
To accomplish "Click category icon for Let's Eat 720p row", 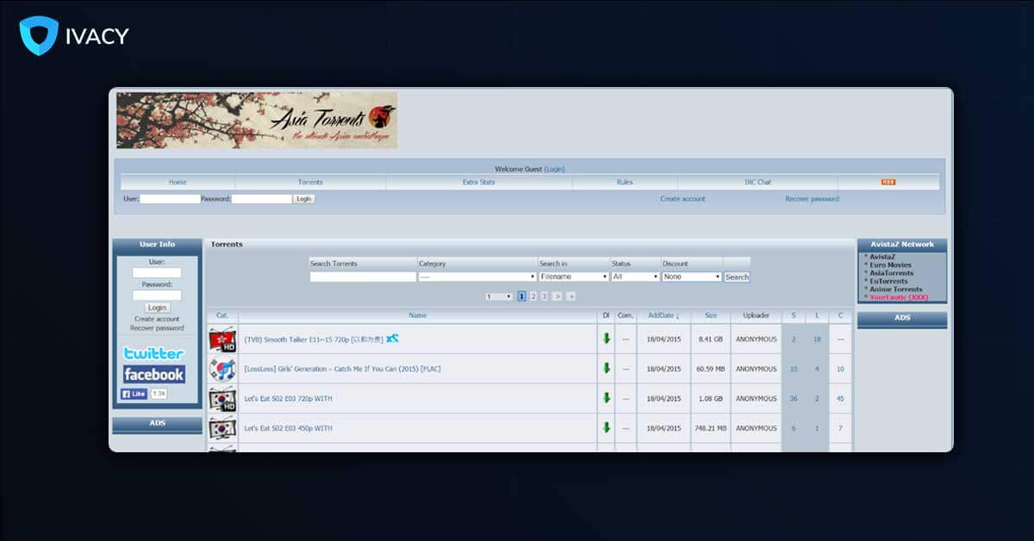I will [223, 399].
